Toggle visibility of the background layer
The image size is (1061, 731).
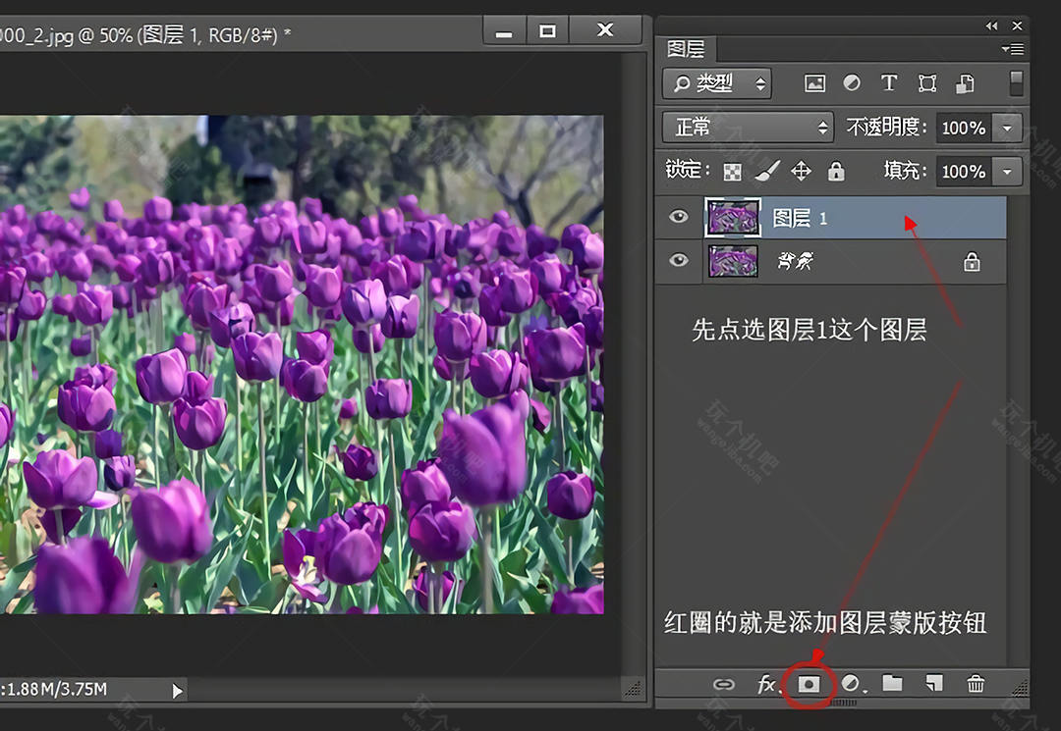click(679, 260)
